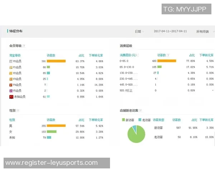
Task: Click 访客类型 column header
Action: pos(158,120)
